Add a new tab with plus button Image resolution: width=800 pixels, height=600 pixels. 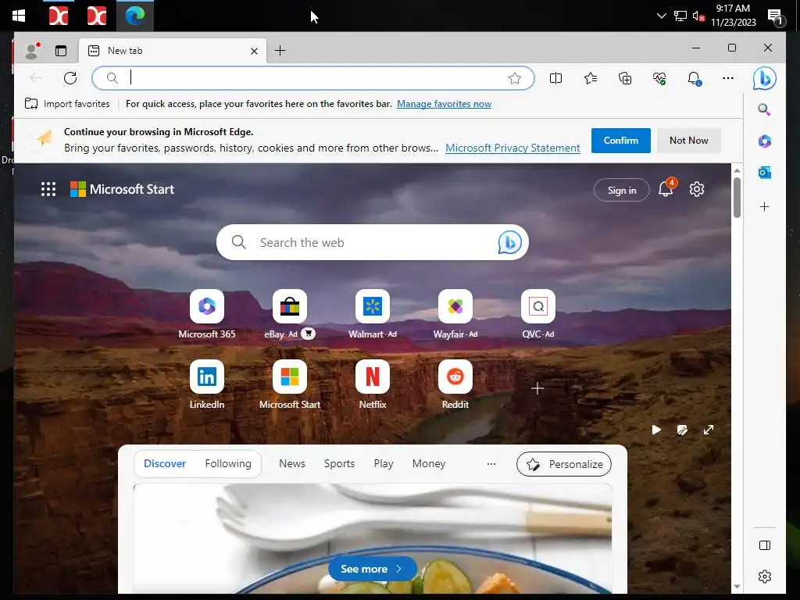point(280,51)
